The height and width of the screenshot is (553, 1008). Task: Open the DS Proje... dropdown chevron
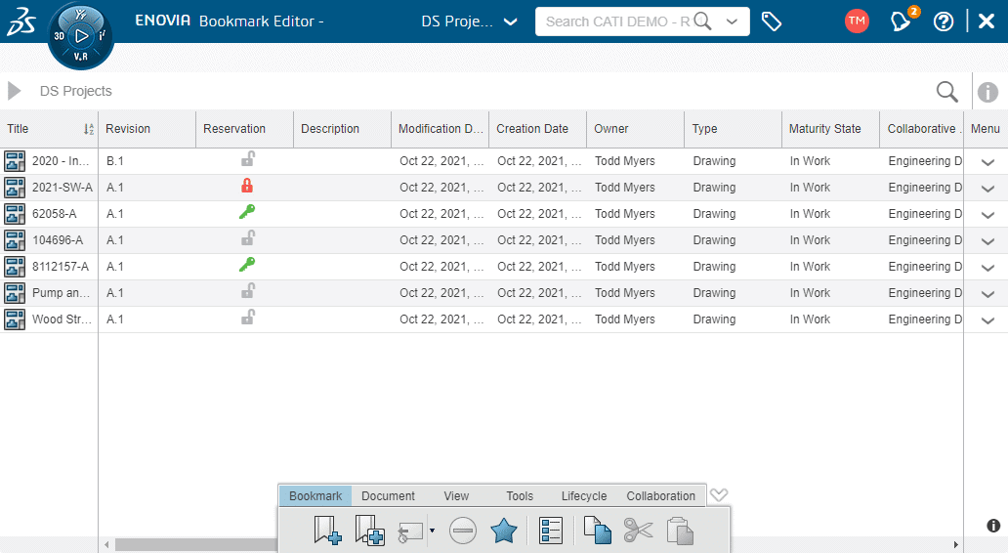(511, 21)
